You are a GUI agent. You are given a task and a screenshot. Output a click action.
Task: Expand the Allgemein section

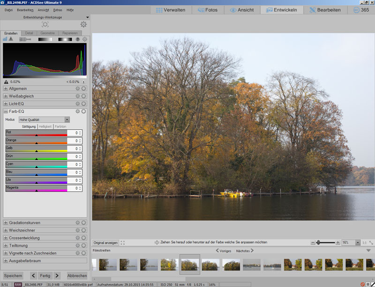(x=6, y=88)
